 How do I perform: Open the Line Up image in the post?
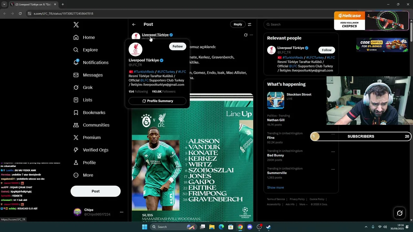click(192, 158)
